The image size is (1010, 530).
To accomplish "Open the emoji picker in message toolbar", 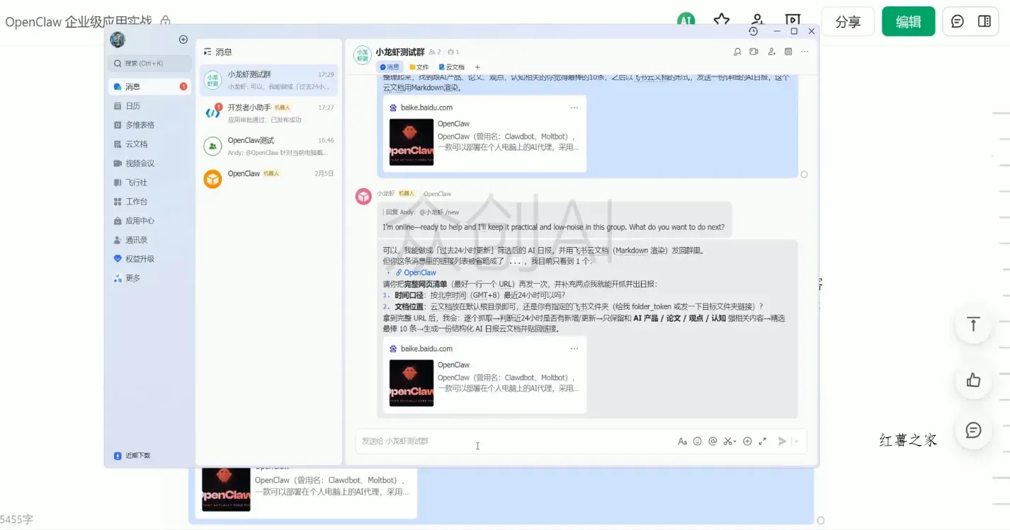I will 698,441.
